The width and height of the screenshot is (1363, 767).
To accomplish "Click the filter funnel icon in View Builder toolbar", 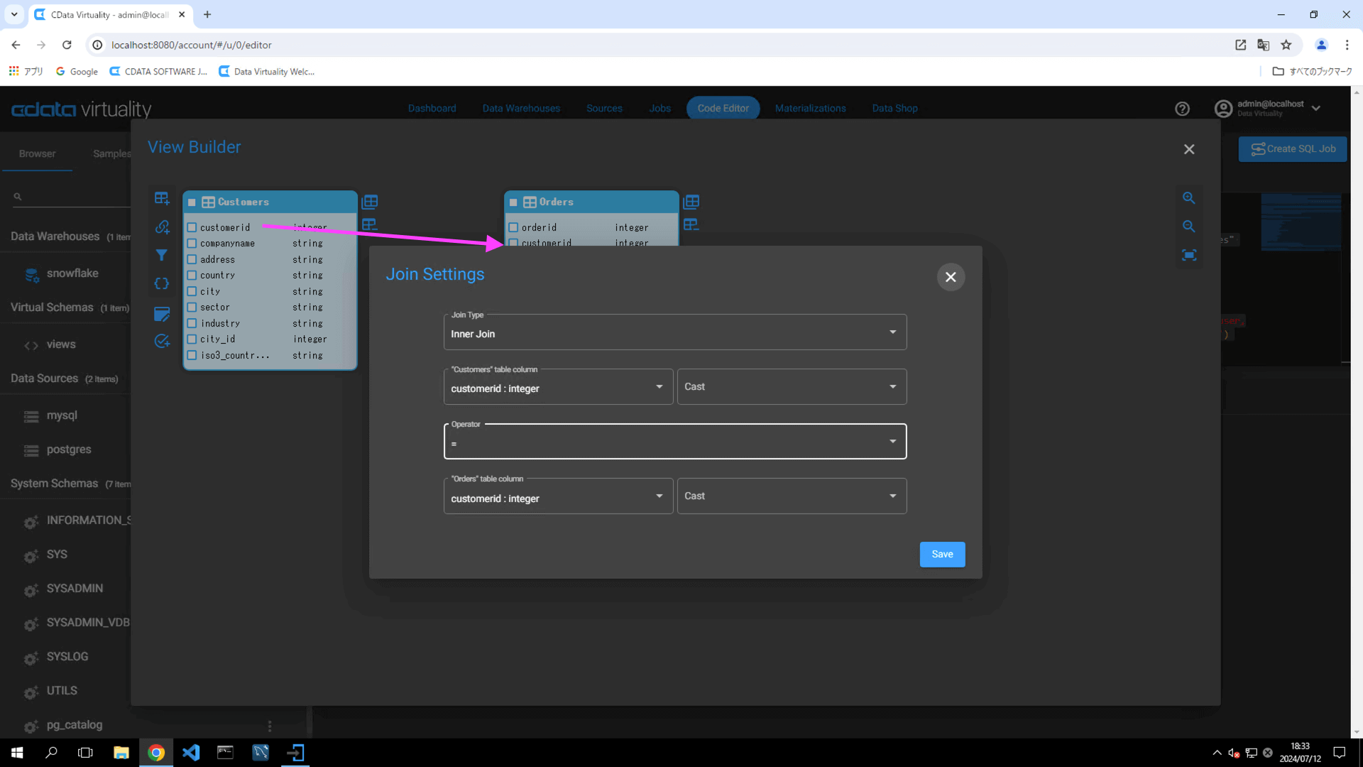I will 162,255.
